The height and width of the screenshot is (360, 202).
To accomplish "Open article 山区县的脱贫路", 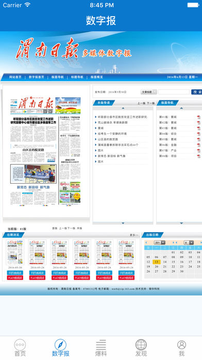I will [108, 139].
